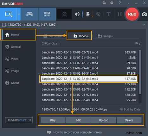Select bandicam 2020-12-16 13-07-21-494.mp4
This screenshot has height=136, width=148.
pyautogui.click(x=89, y=58)
